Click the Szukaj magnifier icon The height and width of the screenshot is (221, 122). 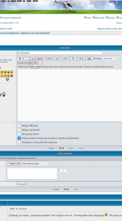coord(107,17)
